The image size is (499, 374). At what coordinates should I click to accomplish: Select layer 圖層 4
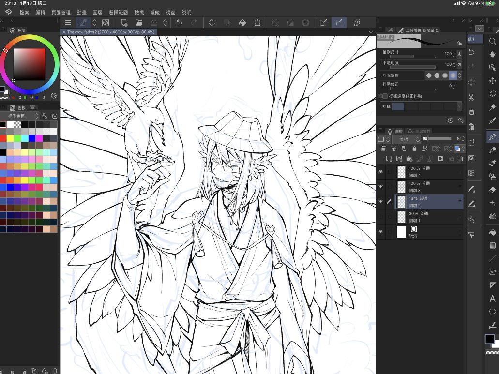click(429, 172)
